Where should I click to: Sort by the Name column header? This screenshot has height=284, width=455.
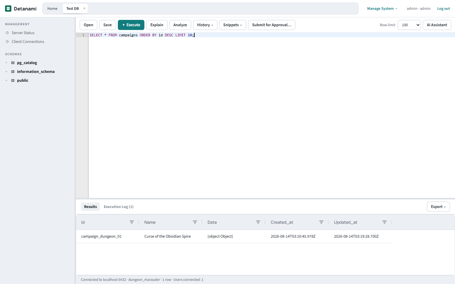150,222
